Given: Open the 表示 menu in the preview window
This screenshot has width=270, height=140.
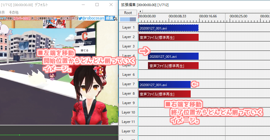Looking at the screenshot, I should [2, 12].
